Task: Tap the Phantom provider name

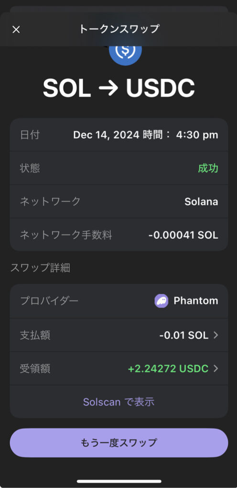Action: pos(196,301)
